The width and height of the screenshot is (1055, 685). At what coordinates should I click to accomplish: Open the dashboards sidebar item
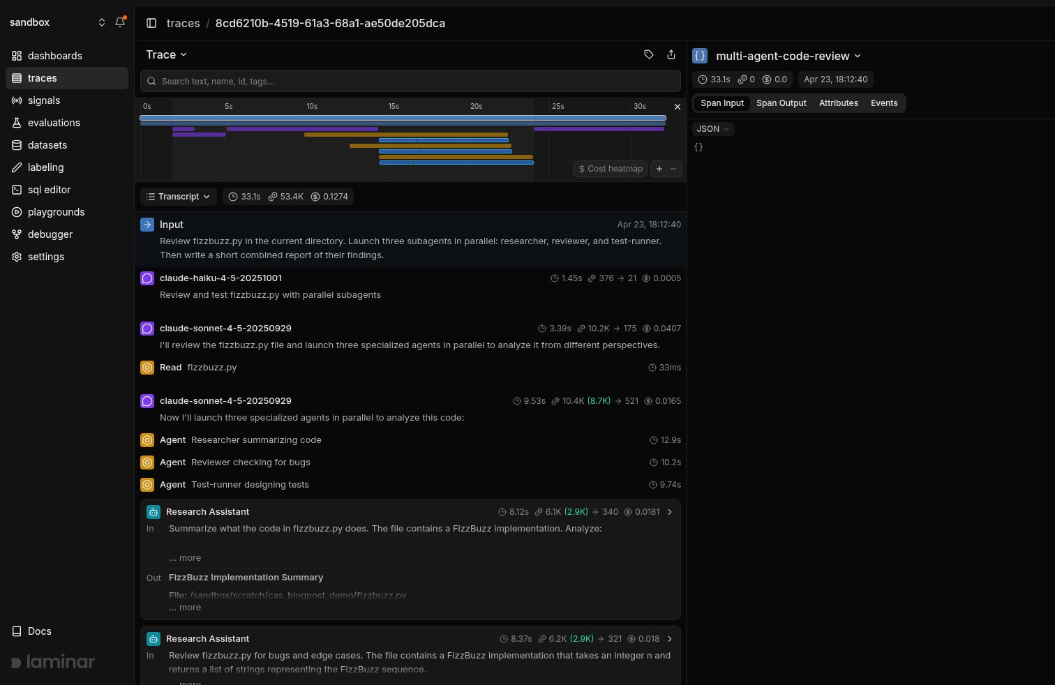67,56
